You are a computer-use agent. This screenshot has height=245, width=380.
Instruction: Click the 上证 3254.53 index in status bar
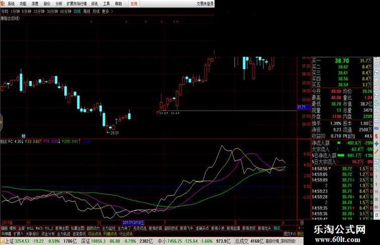pyautogui.click(x=17, y=241)
